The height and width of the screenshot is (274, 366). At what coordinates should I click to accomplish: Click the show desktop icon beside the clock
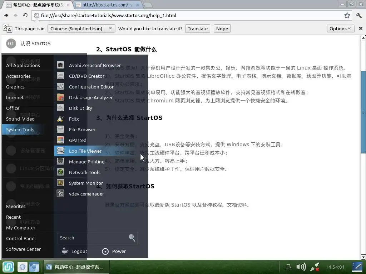[x=357, y=267]
